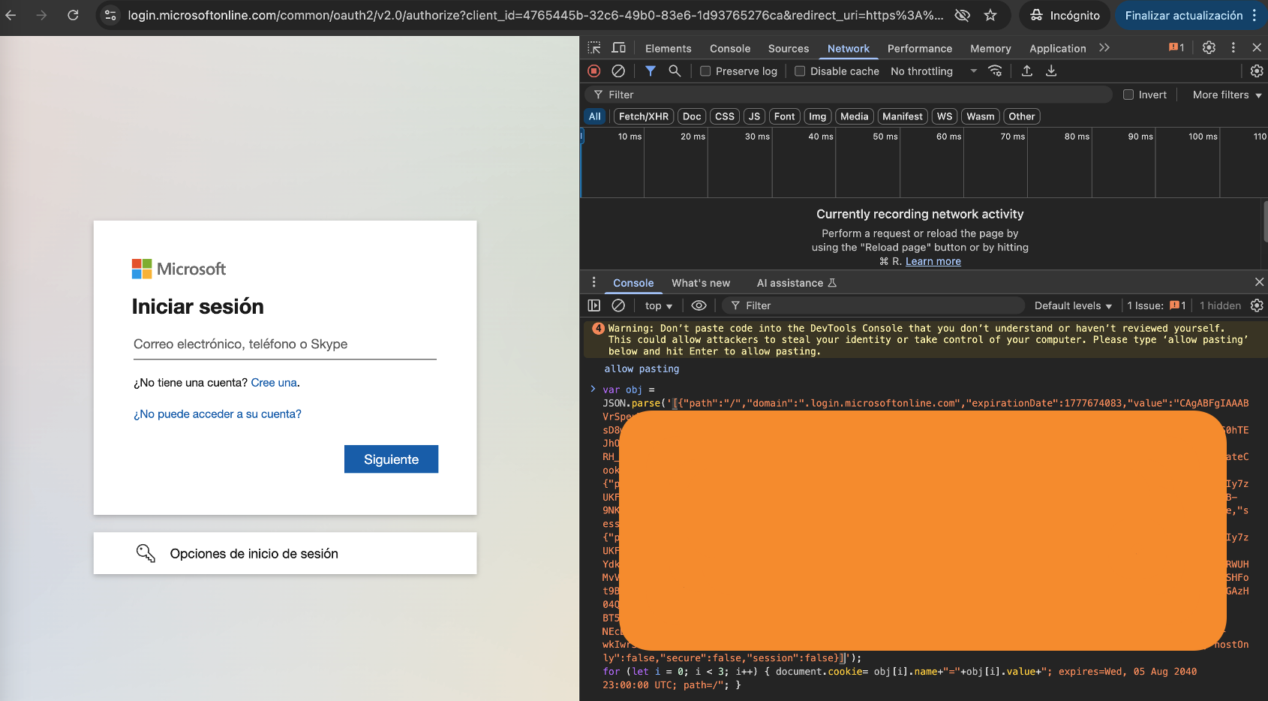The height and width of the screenshot is (701, 1268).
Task: Open the No throttling dropdown
Action: [x=933, y=71]
